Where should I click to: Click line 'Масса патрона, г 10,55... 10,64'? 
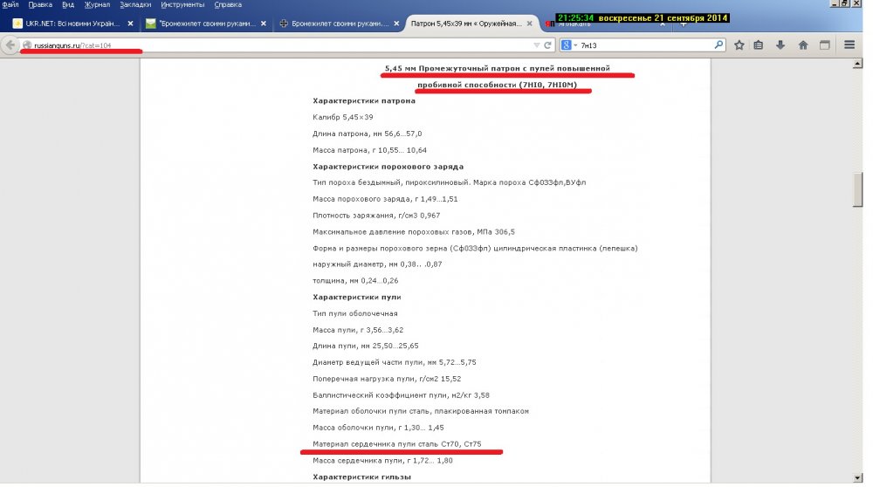pyautogui.click(x=369, y=150)
